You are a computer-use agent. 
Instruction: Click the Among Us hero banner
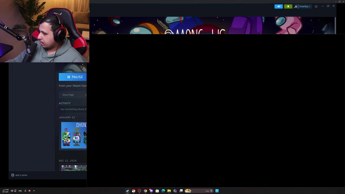[x=212, y=25]
